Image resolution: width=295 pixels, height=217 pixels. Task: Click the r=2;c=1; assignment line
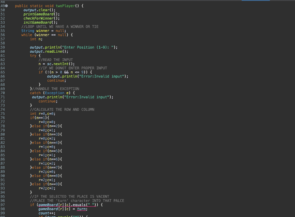click(47, 180)
